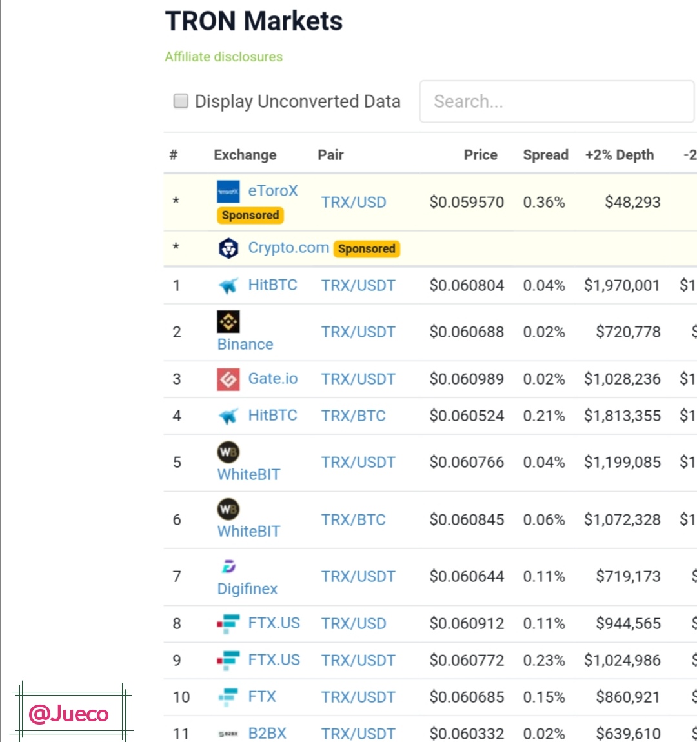Open HitBTC row 4 TRX/BTC pair

tap(354, 416)
